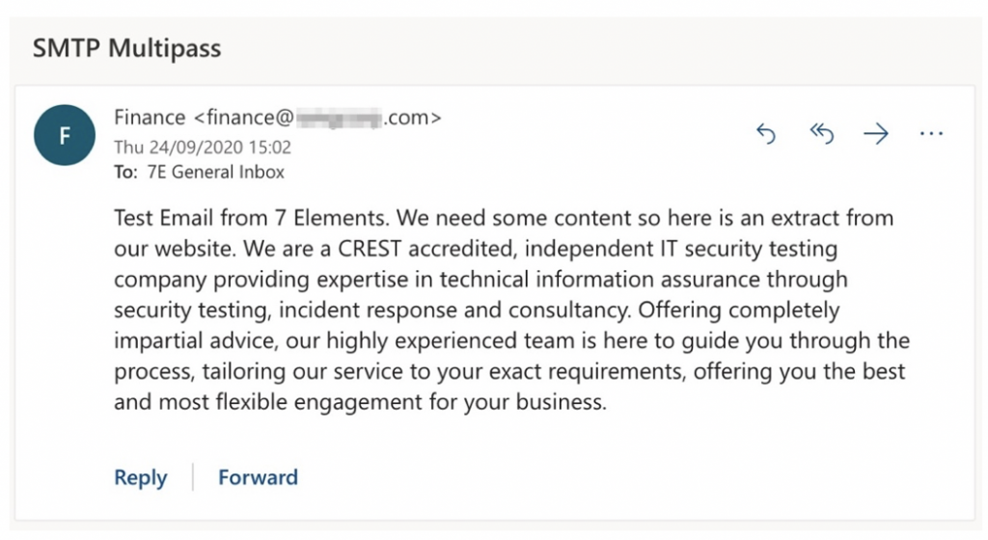Select the '7E General Inbox' recipient

click(215, 172)
